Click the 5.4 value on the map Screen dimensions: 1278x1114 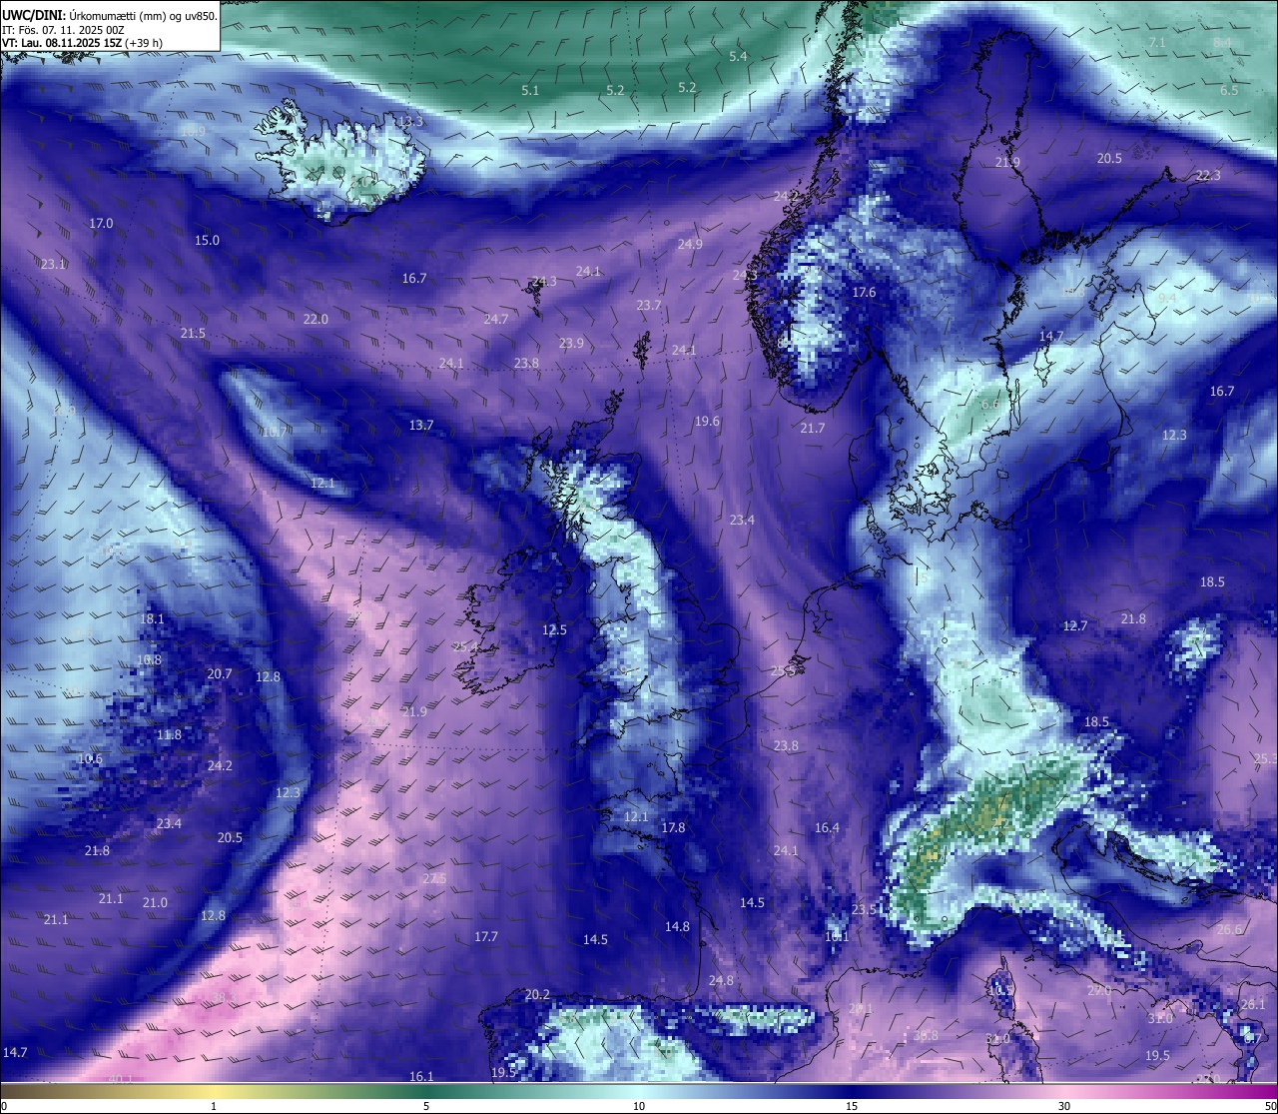(738, 57)
